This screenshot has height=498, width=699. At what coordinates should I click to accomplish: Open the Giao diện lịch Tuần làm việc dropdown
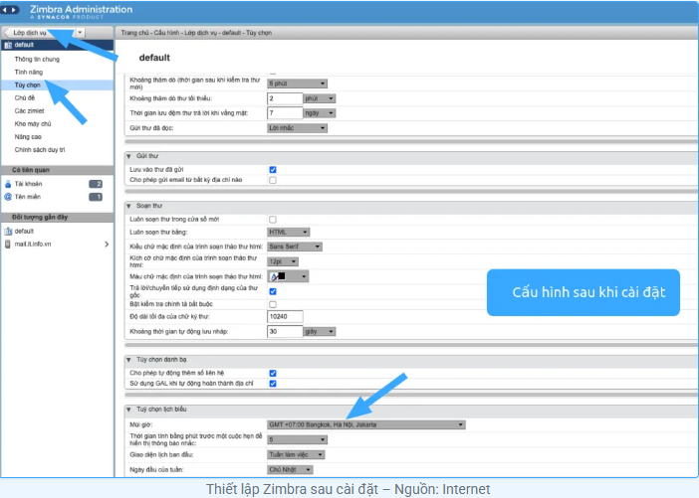[x=296, y=455]
